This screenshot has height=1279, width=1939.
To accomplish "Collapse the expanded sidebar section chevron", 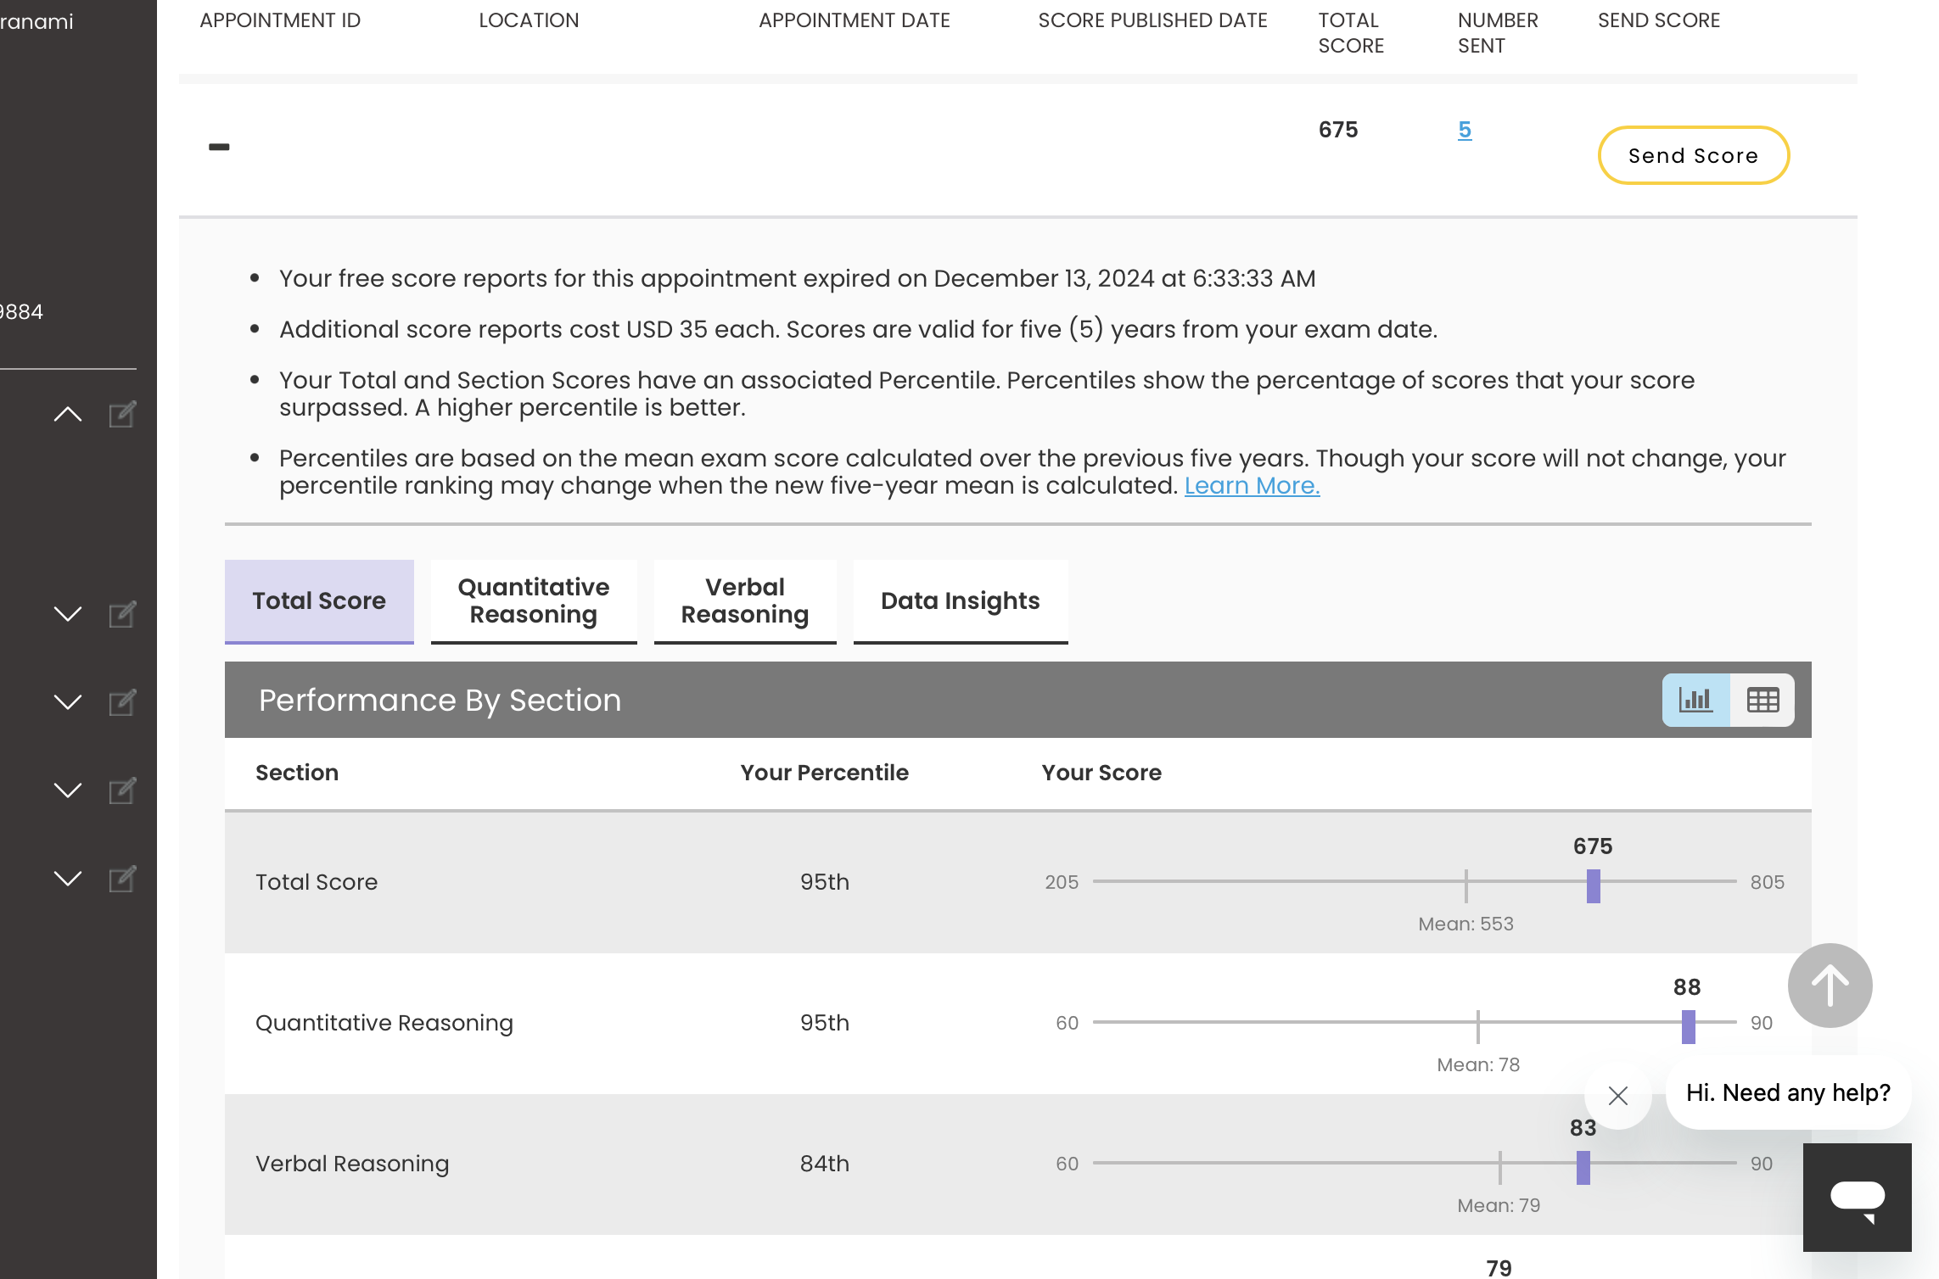I will click(68, 414).
